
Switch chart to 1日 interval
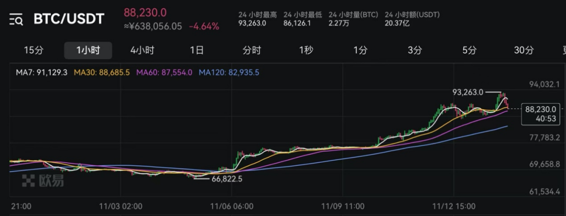(197, 50)
